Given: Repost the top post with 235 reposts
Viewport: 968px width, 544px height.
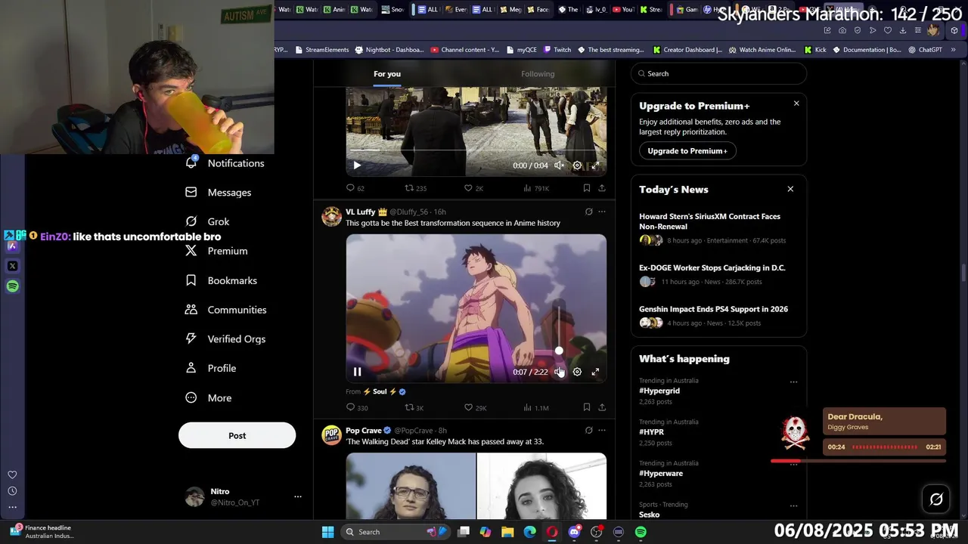Looking at the screenshot, I should [416, 188].
